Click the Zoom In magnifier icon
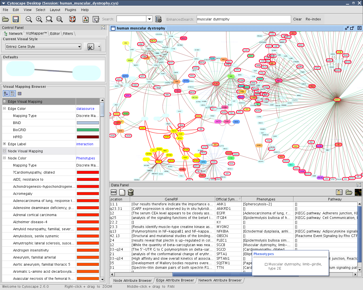Viewport: 363px width, 290px height. (x=39, y=19)
